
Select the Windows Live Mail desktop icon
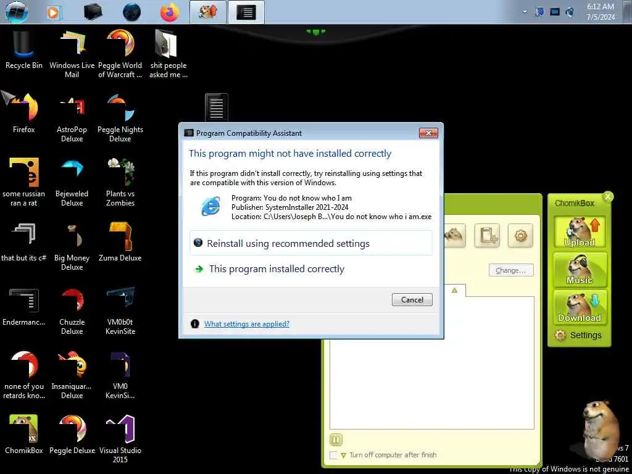(x=72, y=54)
